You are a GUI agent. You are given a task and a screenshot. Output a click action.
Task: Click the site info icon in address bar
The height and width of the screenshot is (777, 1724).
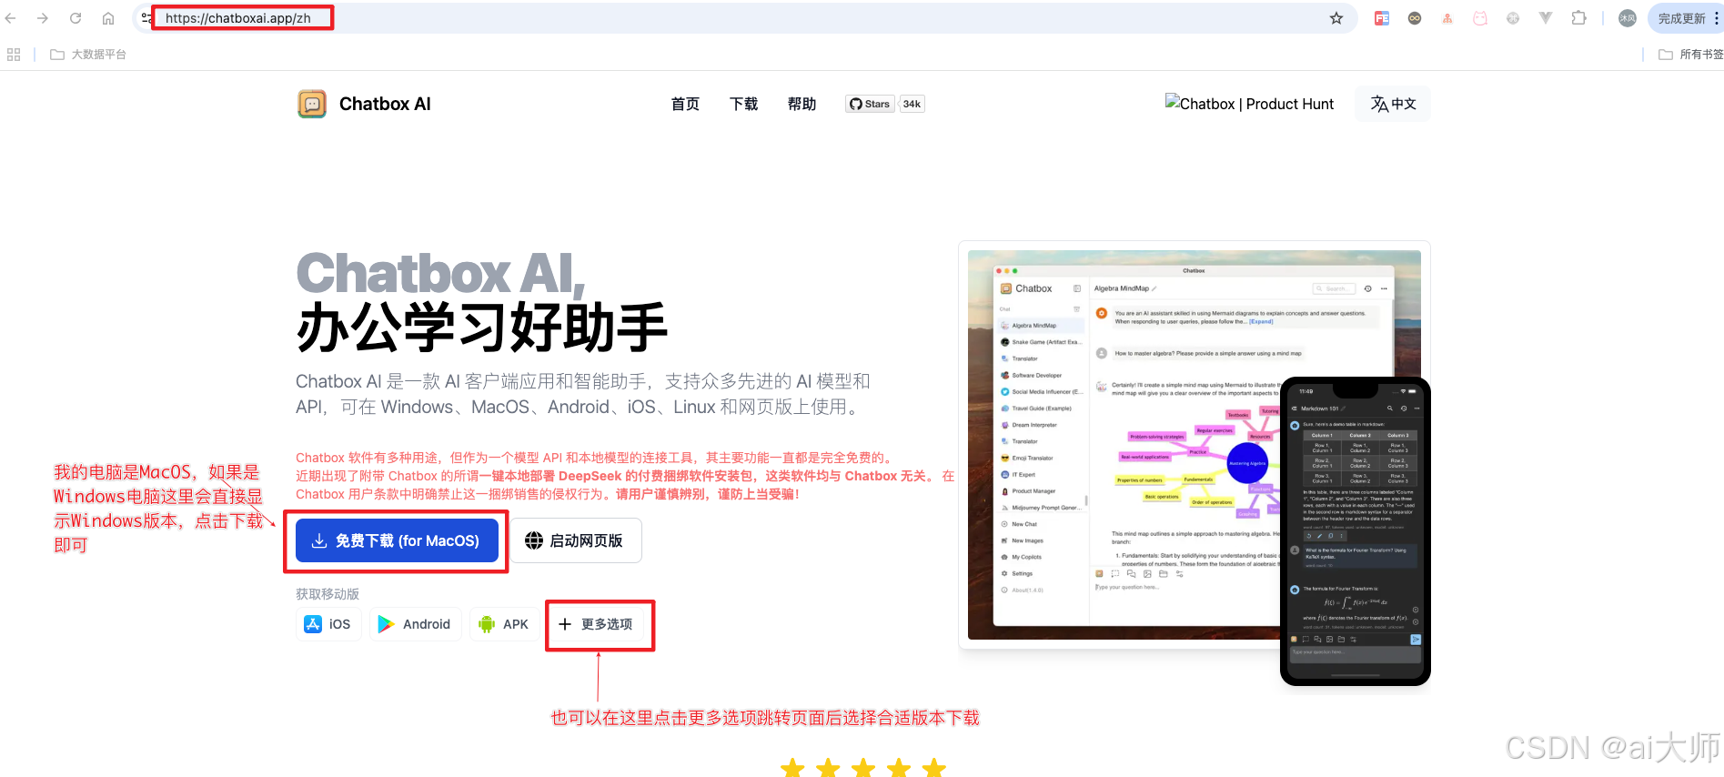click(146, 18)
